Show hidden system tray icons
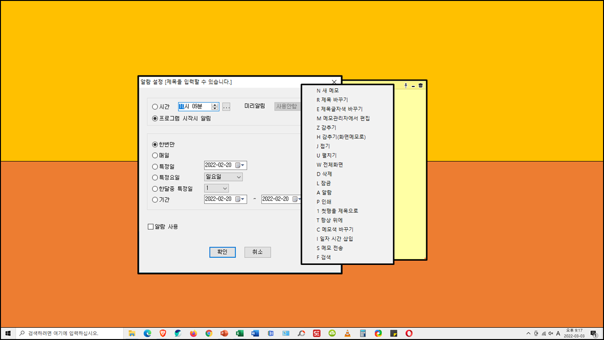 (x=528, y=333)
